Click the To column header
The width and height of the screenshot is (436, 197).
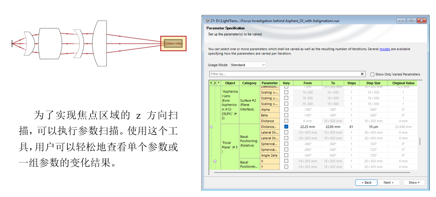[x=333, y=83]
